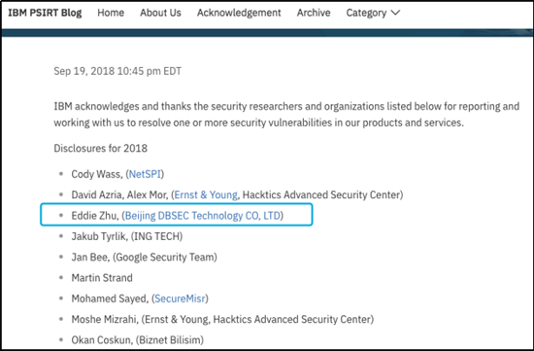Viewport: 534px width, 351px height.
Task: Click the Jan Bee, (Google Security Team) entry
Action: coord(144,257)
